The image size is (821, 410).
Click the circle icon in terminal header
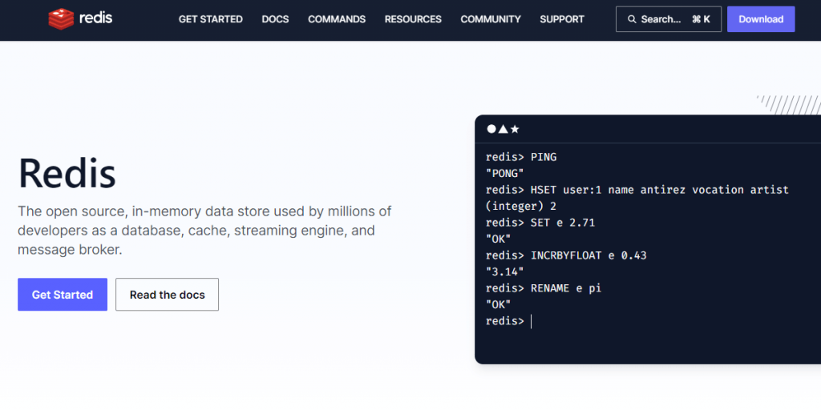tap(491, 129)
